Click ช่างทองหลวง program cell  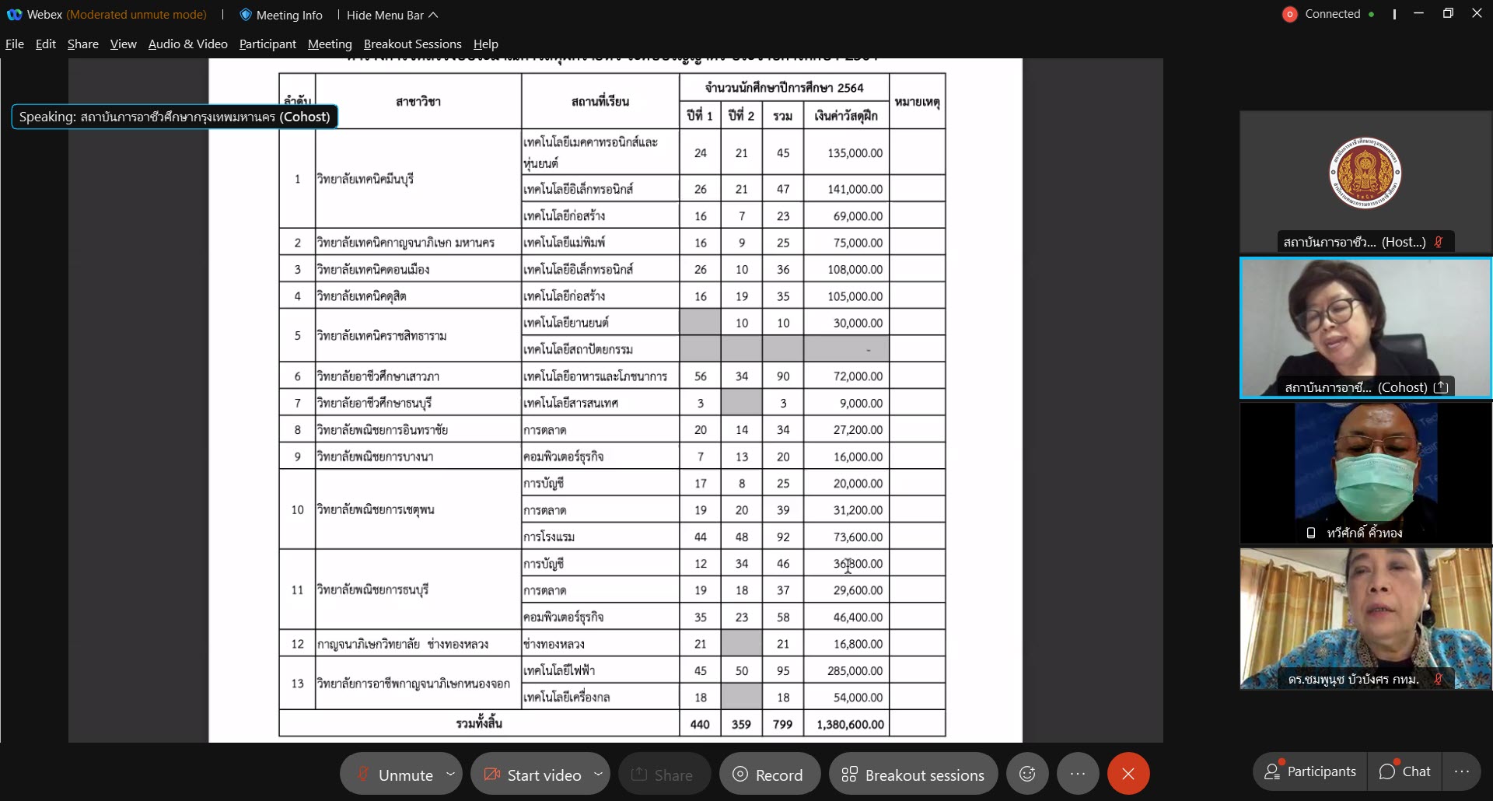(600, 644)
